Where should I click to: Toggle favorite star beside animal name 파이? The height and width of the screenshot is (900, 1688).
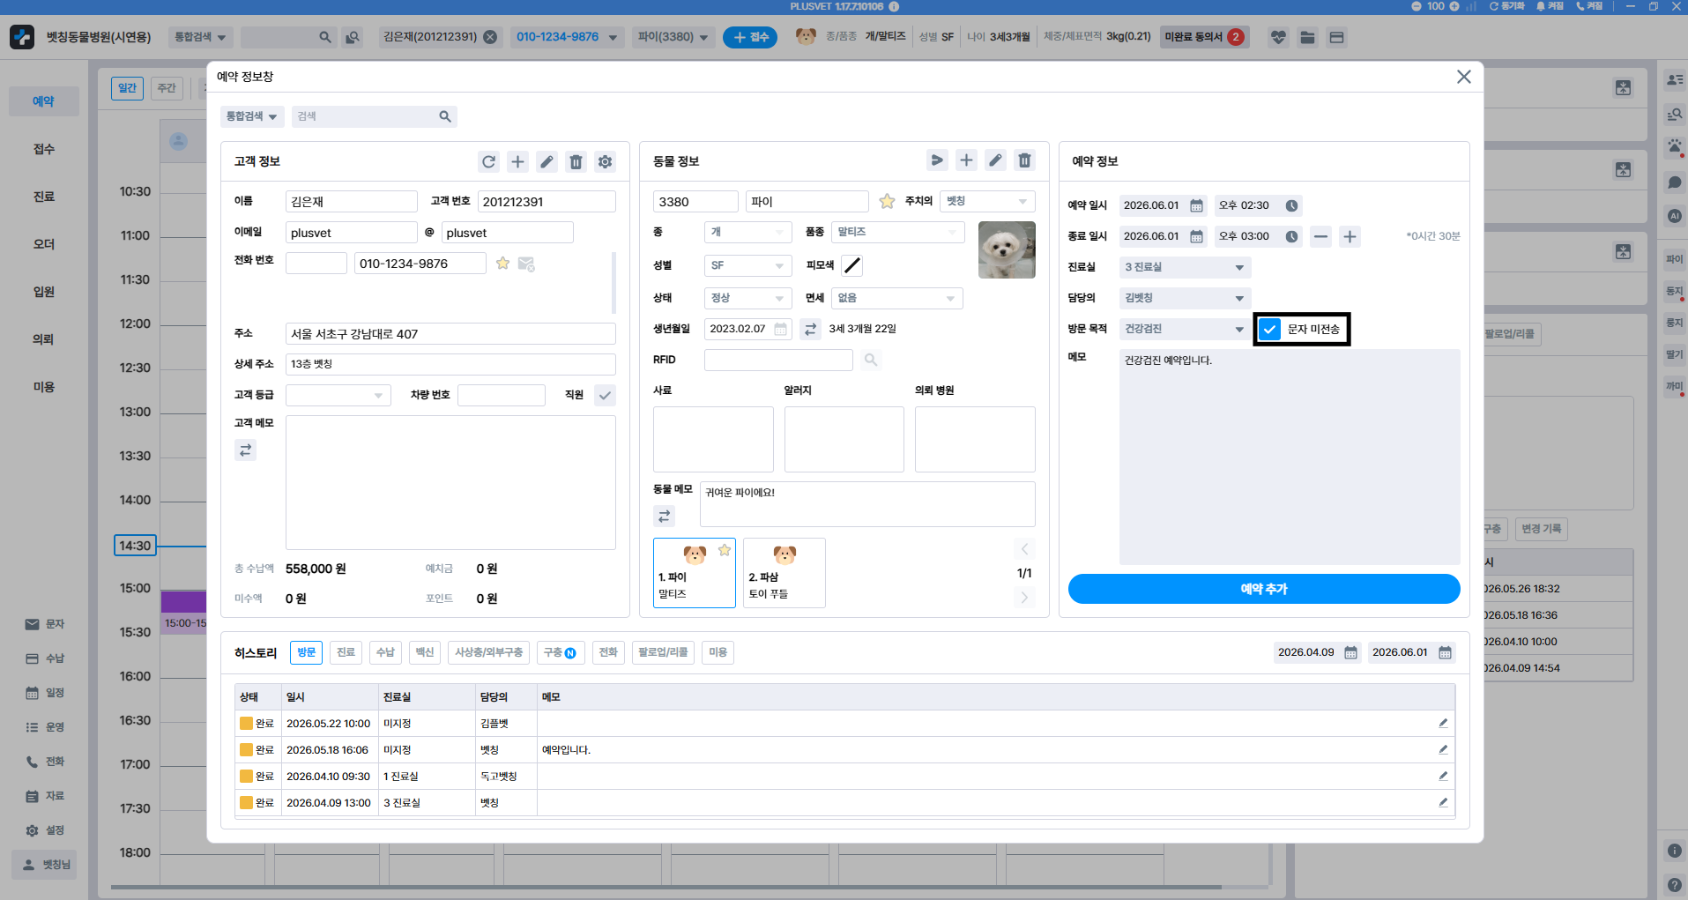pos(887,202)
